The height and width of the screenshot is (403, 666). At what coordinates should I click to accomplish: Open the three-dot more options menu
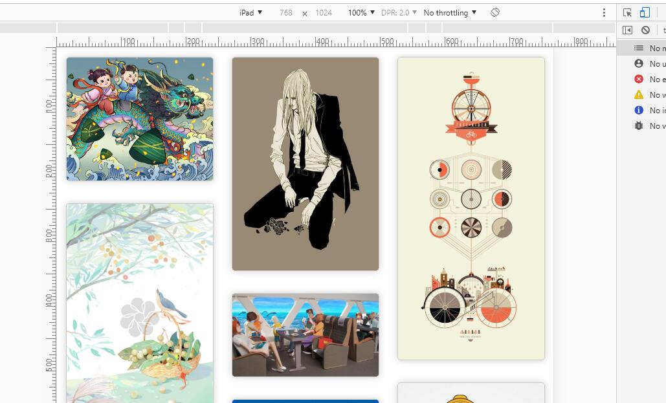pos(604,13)
